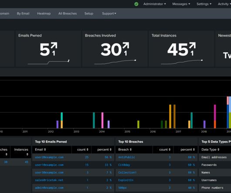Click the Emails Pwned upward trend arrow
Viewport: 231px width, 193px height.
point(54,45)
